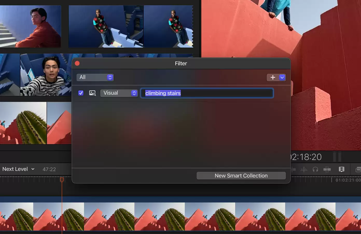Enable the Visual filter rule checkbox
Image resolution: width=361 pixels, height=234 pixels.
pyautogui.click(x=81, y=93)
